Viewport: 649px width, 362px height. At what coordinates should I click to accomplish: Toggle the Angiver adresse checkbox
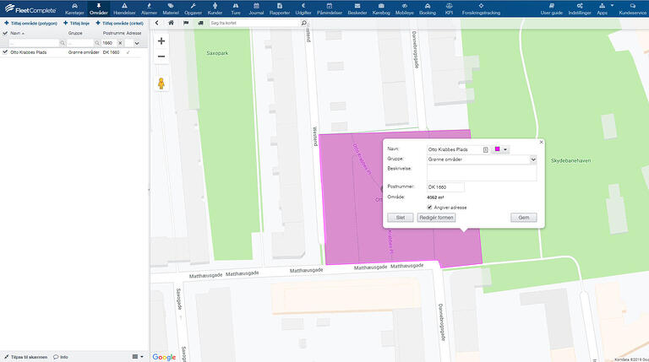[x=429, y=208]
